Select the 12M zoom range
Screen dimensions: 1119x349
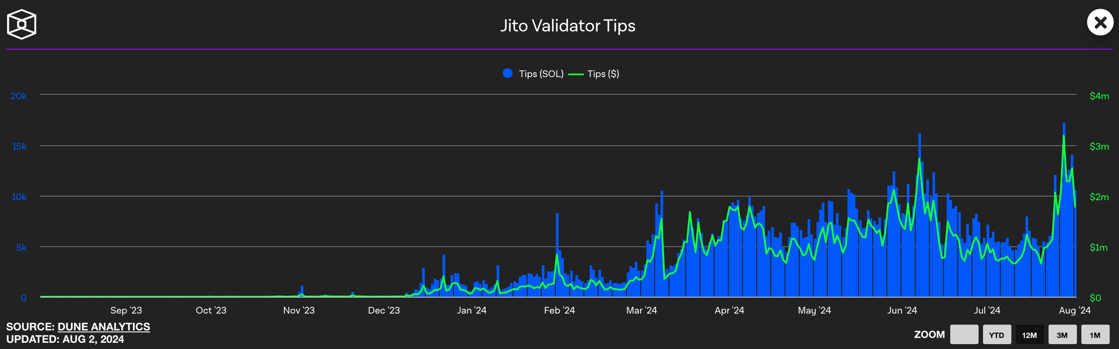click(x=1029, y=335)
